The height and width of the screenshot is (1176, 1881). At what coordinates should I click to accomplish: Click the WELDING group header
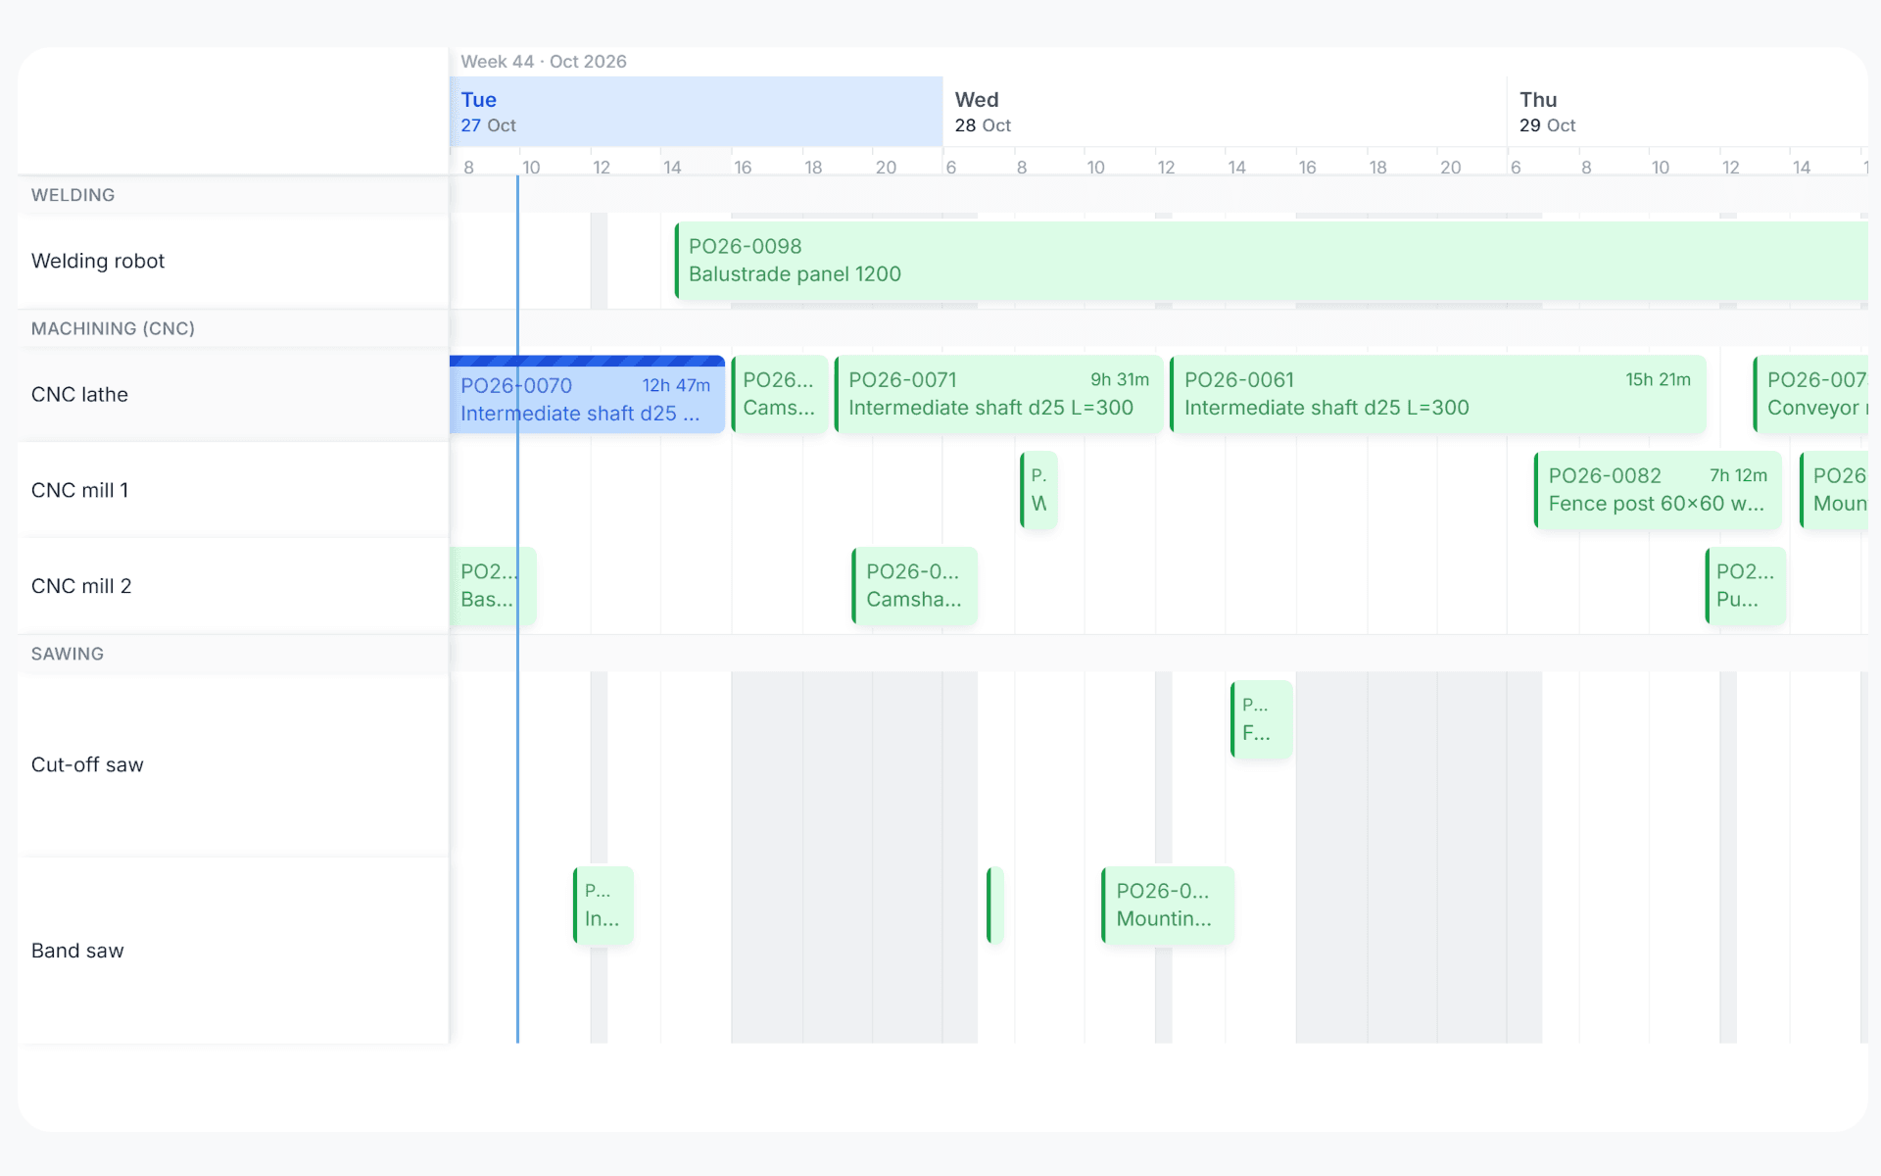click(73, 195)
